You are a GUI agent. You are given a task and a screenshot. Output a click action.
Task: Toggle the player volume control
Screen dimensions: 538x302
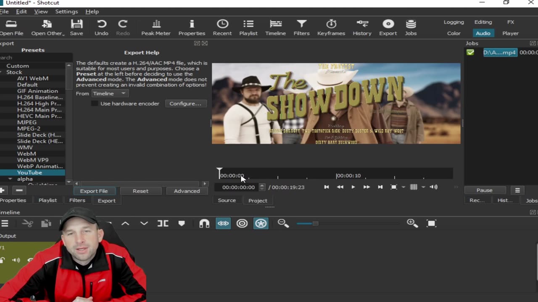point(434,187)
